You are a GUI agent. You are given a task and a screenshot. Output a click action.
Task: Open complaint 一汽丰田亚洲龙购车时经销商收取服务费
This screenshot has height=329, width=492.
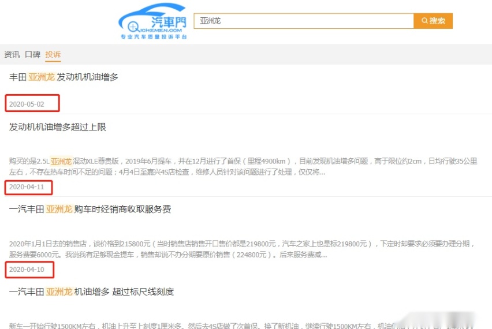pos(90,209)
